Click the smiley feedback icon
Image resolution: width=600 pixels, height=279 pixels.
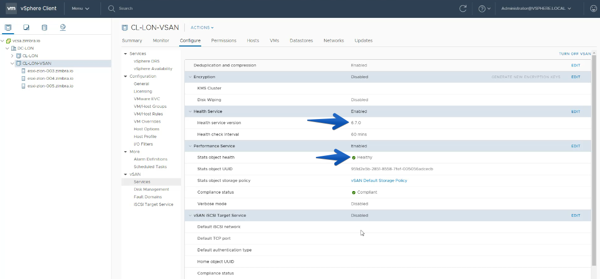coord(593,8)
